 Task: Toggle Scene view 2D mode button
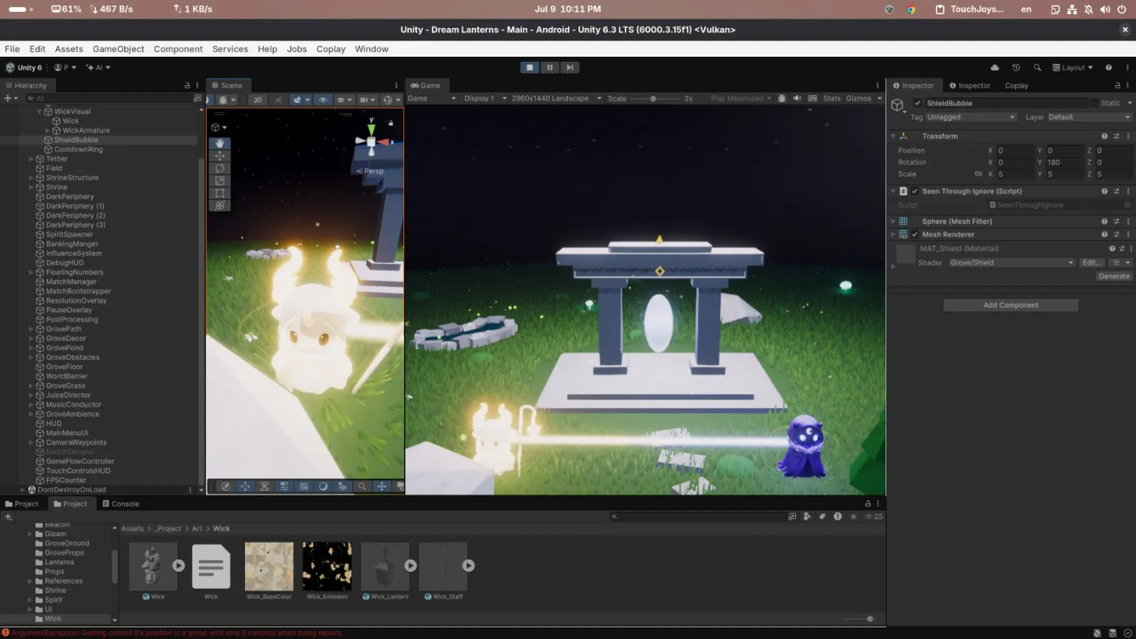point(257,99)
